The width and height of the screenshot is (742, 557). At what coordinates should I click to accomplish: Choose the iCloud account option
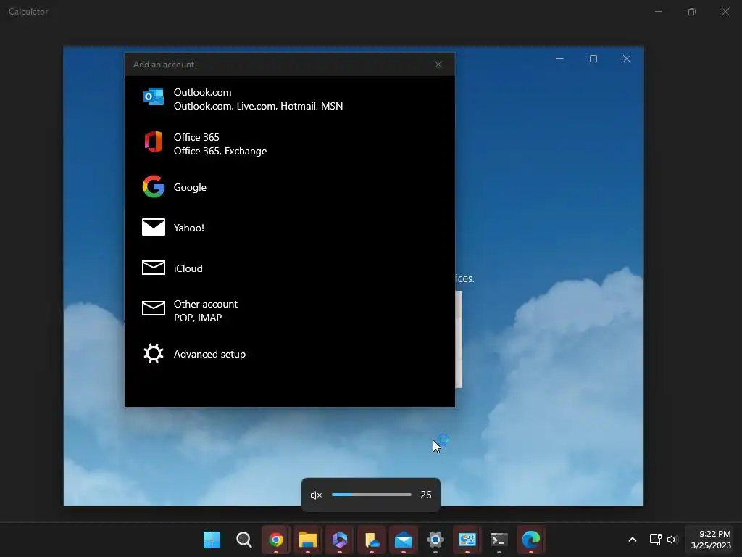(290, 268)
